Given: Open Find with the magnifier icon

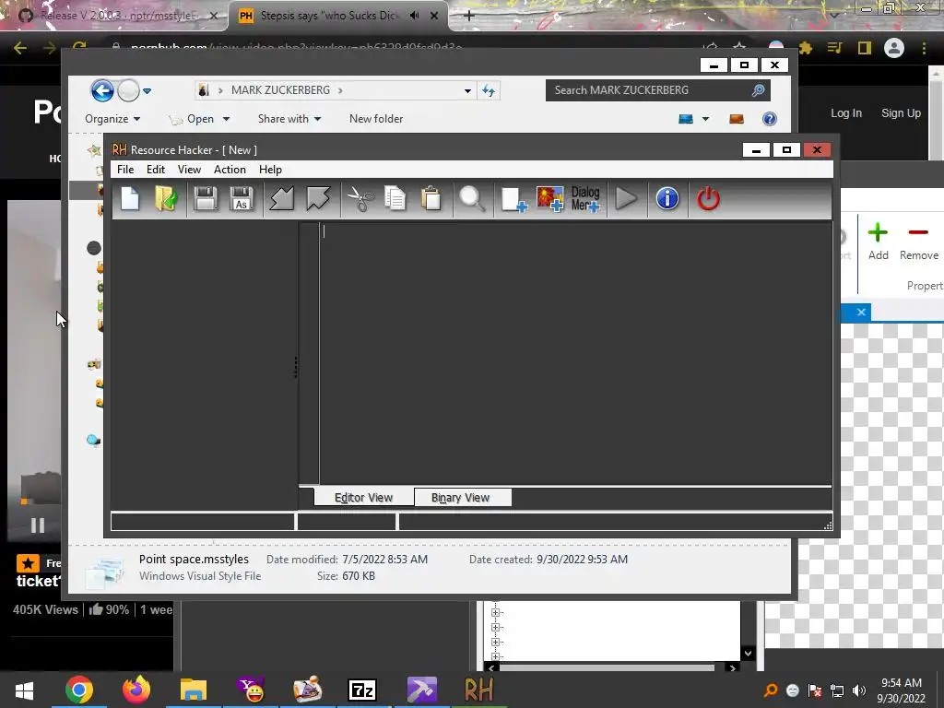Looking at the screenshot, I should coord(471,199).
